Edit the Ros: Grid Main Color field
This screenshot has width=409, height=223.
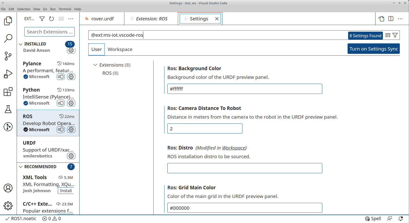point(245,208)
